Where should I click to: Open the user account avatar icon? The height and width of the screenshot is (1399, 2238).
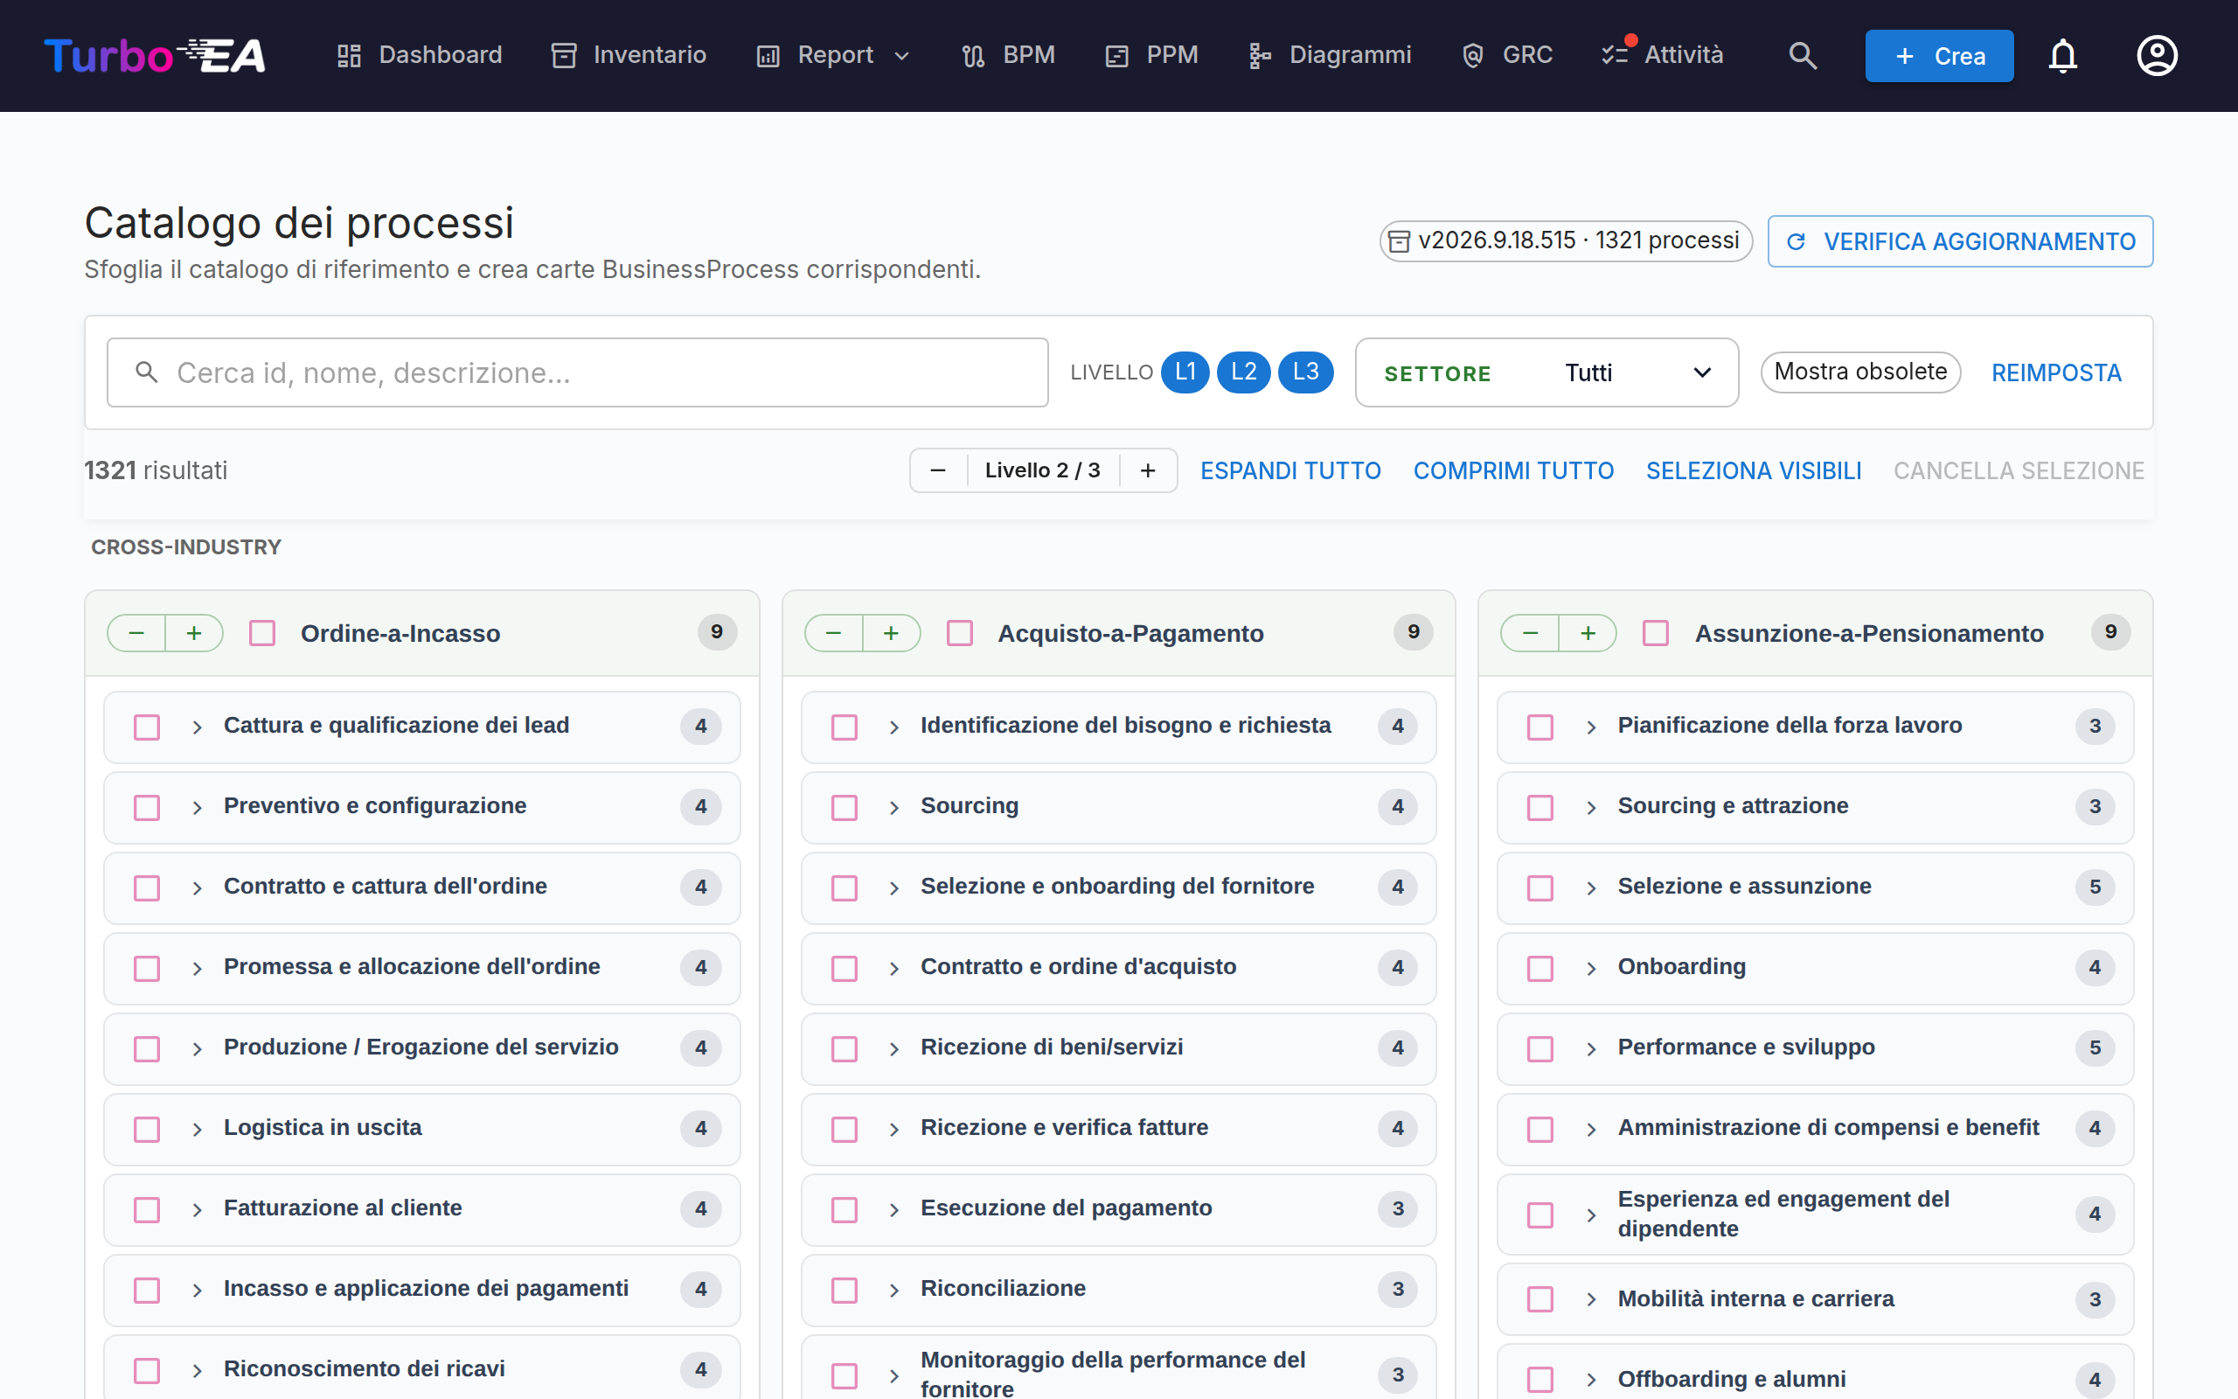coord(2157,55)
